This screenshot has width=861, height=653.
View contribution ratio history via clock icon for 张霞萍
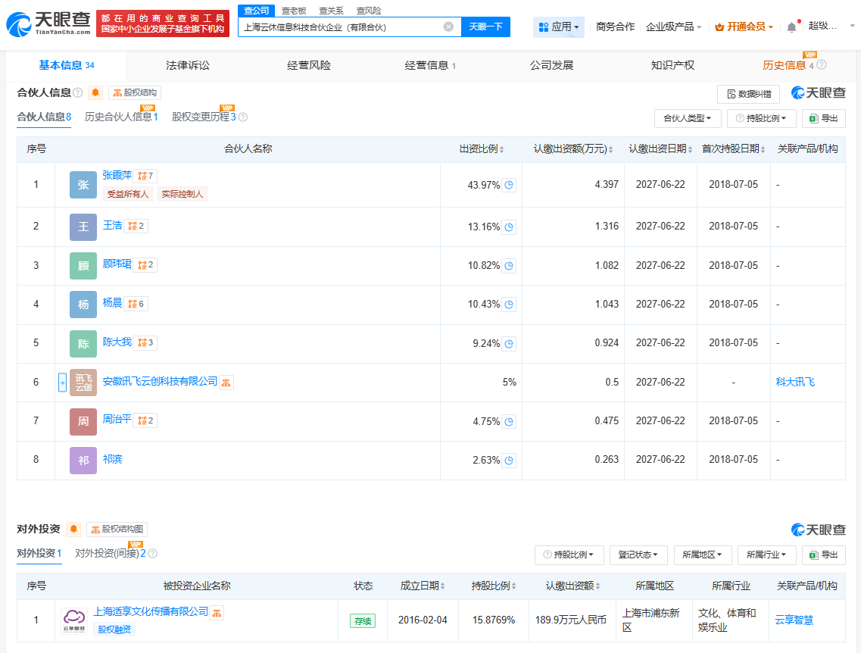click(x=510, y=184)
